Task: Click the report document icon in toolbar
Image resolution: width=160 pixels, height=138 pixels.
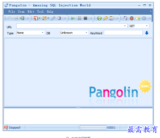Action: tap(16, 18)
